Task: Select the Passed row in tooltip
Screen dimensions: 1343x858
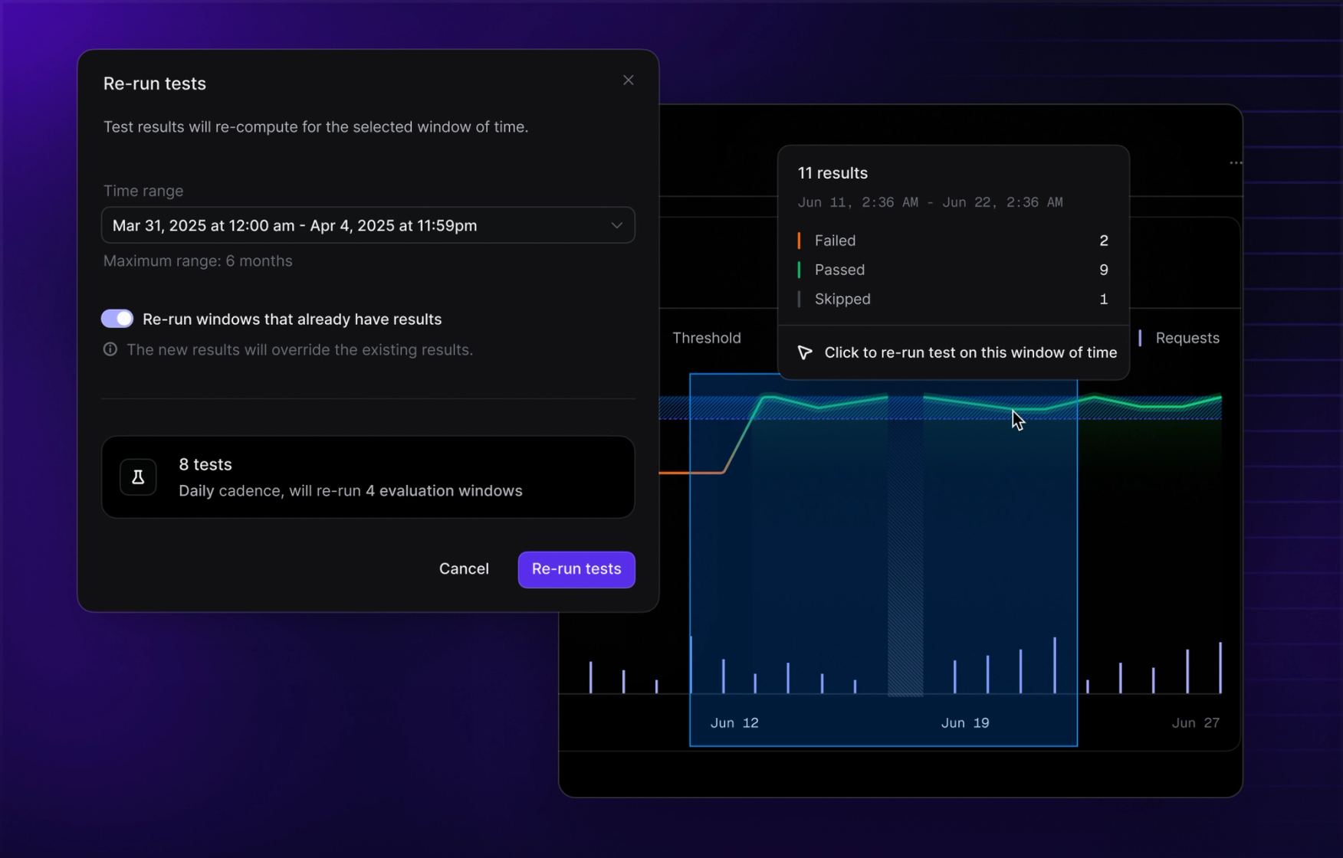Action: 953,270
